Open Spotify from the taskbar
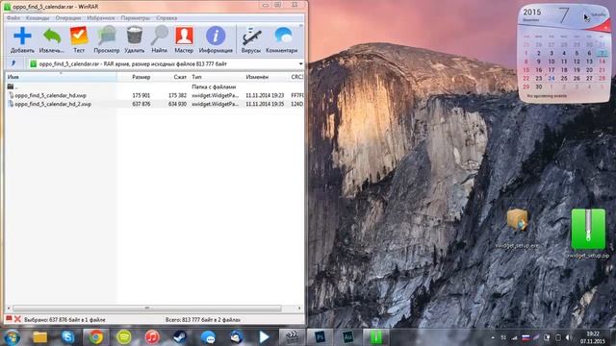The width and height of the screenshot is (616, 346). point(124,337)
